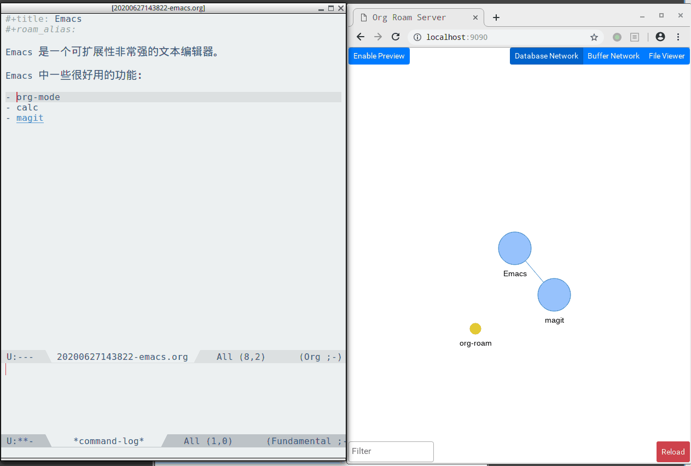Viewport: 691px width, 466px height.
Task: Select the yellow org-roam node
Action: 475,329
